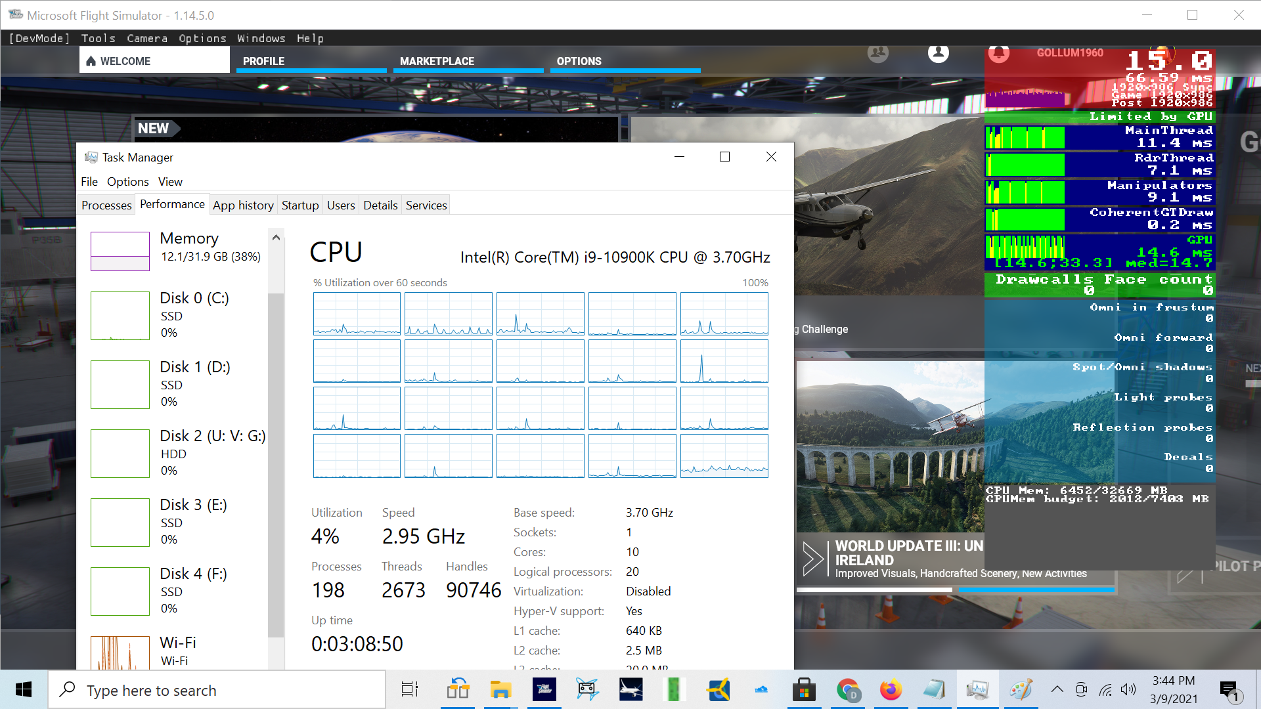The image size is (1261, 709).
Task: Click the first CPU core utilization graph
Action: (x=357, y=314)
